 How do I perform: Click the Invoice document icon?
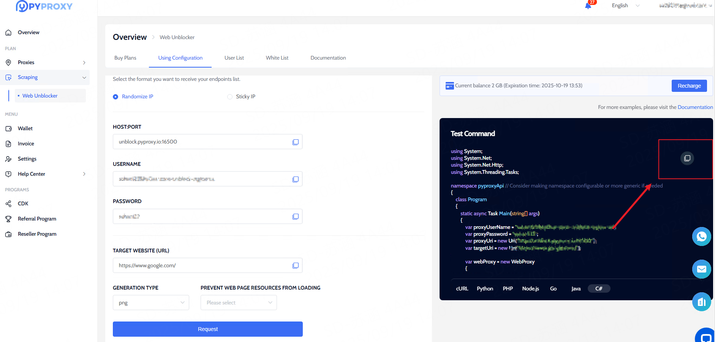(8, 144)
